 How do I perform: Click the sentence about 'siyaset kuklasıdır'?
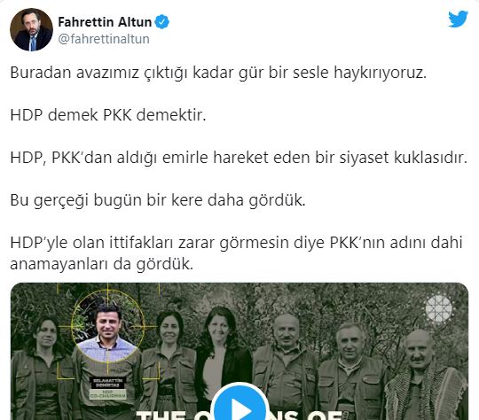(239, 158)
